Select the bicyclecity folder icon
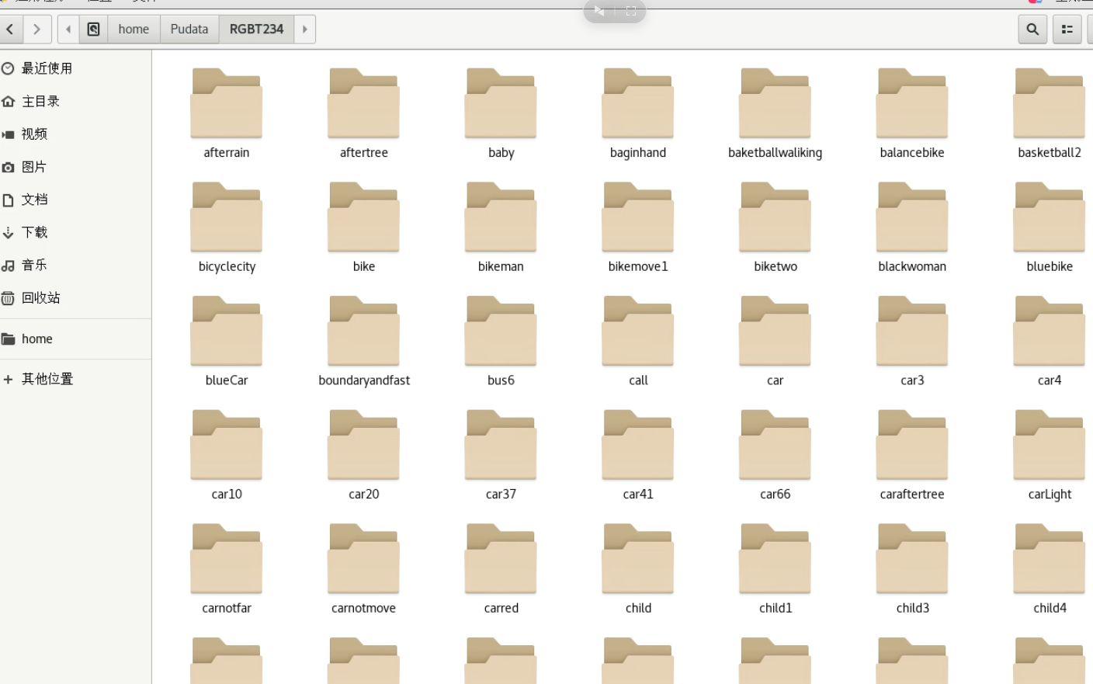 pyautogui.click(x=227, y=217)
